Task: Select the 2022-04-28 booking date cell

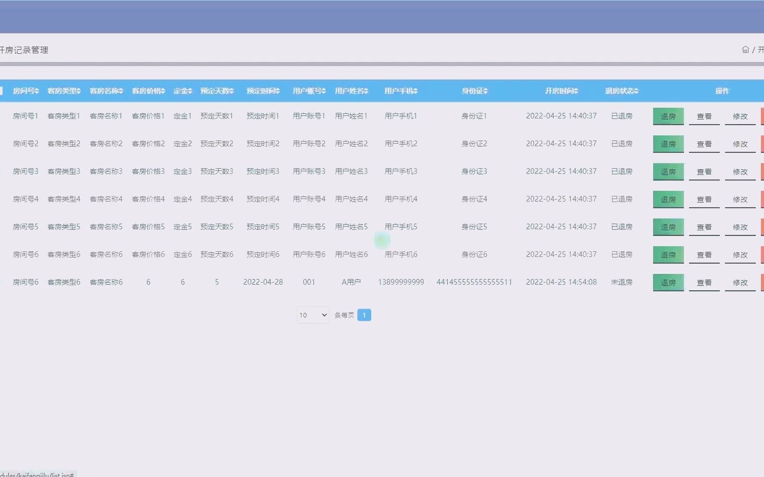Action: pyautogui.click(x=263, y=282)
